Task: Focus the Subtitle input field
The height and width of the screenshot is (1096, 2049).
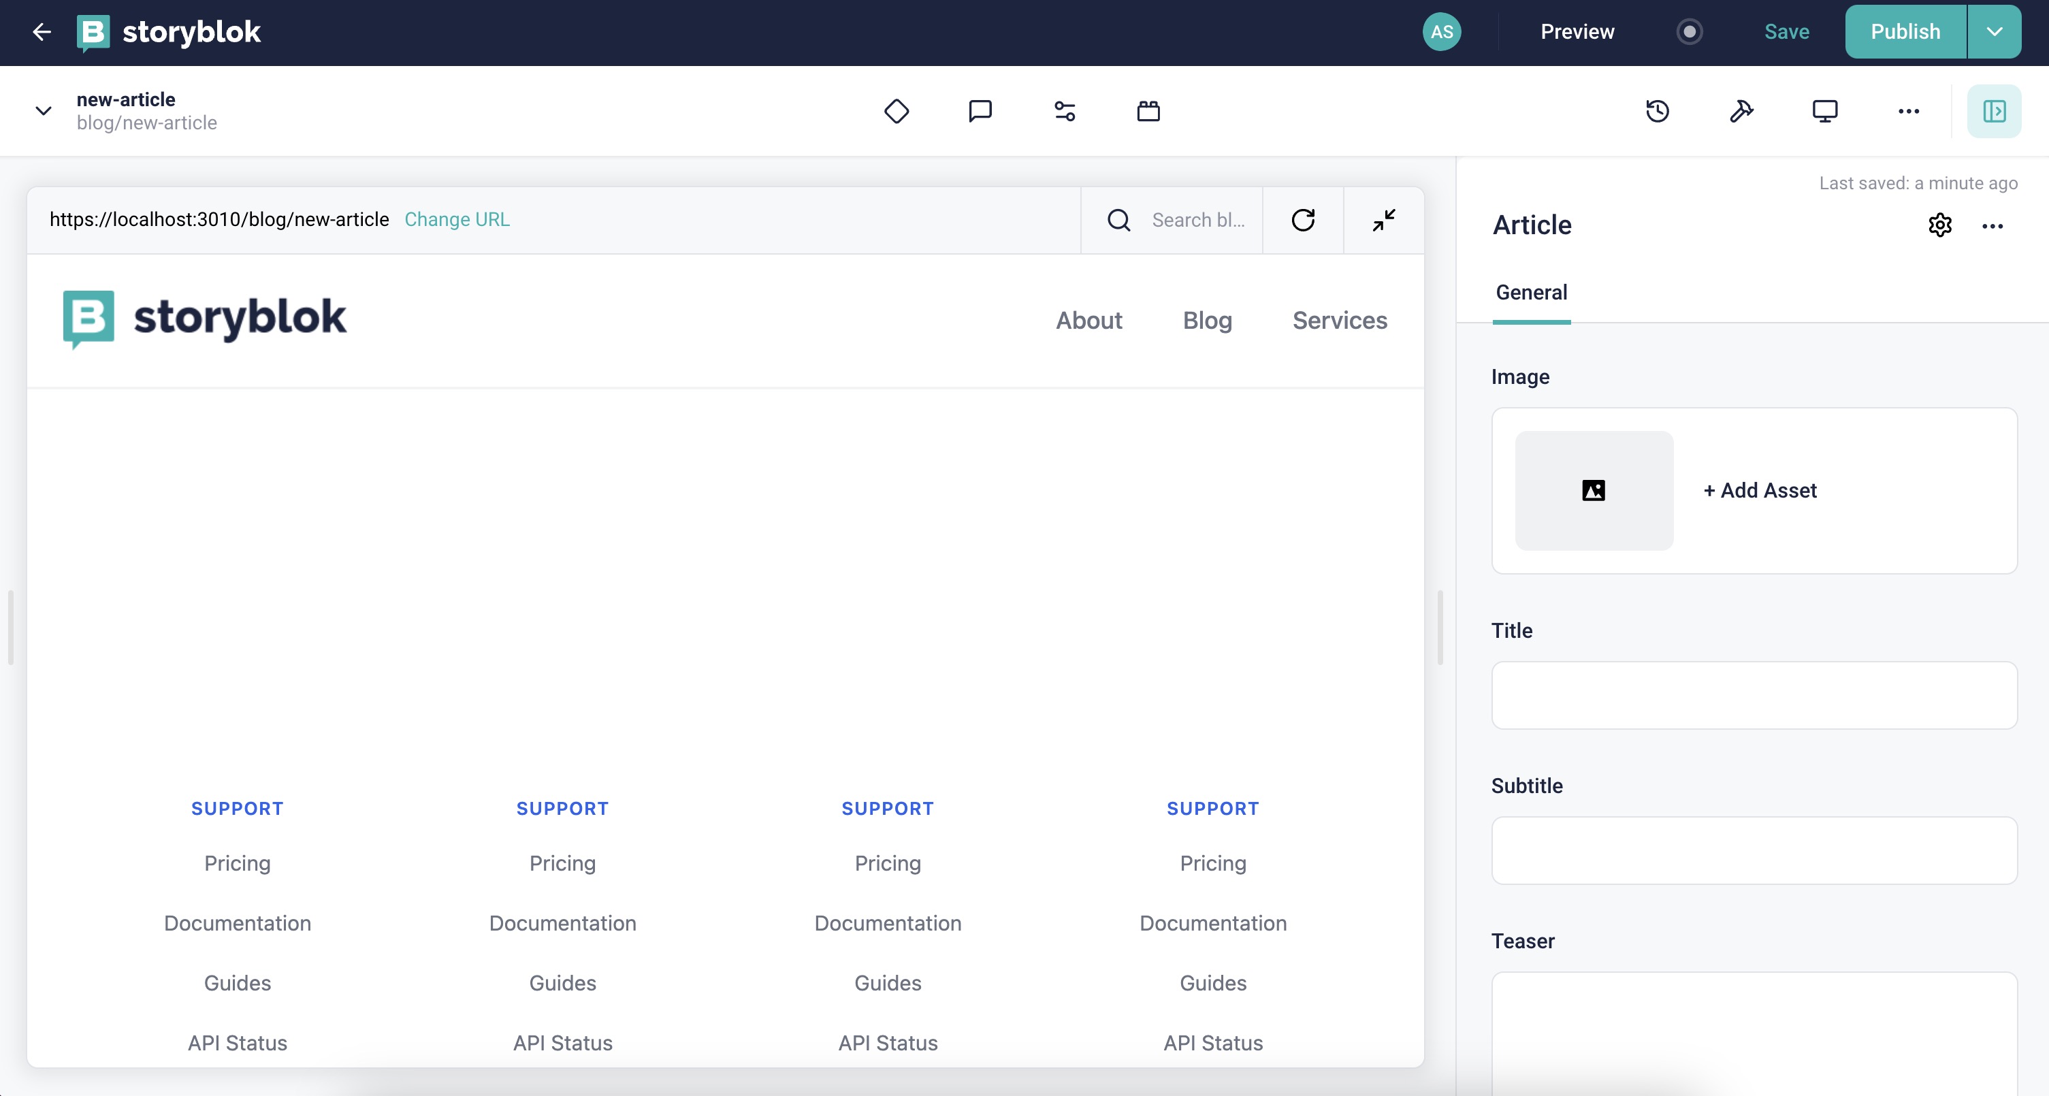Action: 1755,850
